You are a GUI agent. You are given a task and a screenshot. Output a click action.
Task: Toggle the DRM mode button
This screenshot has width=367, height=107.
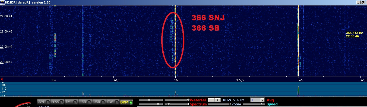[127, 102]
